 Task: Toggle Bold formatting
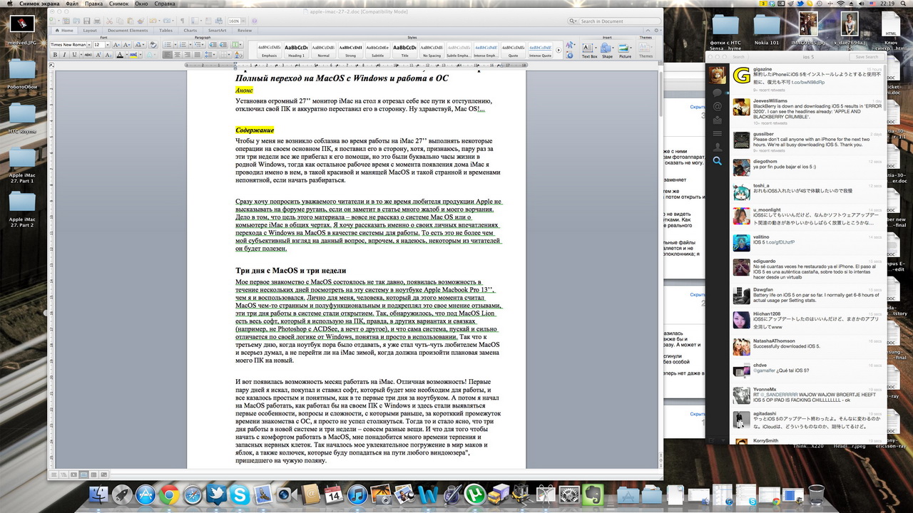tap(55, 55)
